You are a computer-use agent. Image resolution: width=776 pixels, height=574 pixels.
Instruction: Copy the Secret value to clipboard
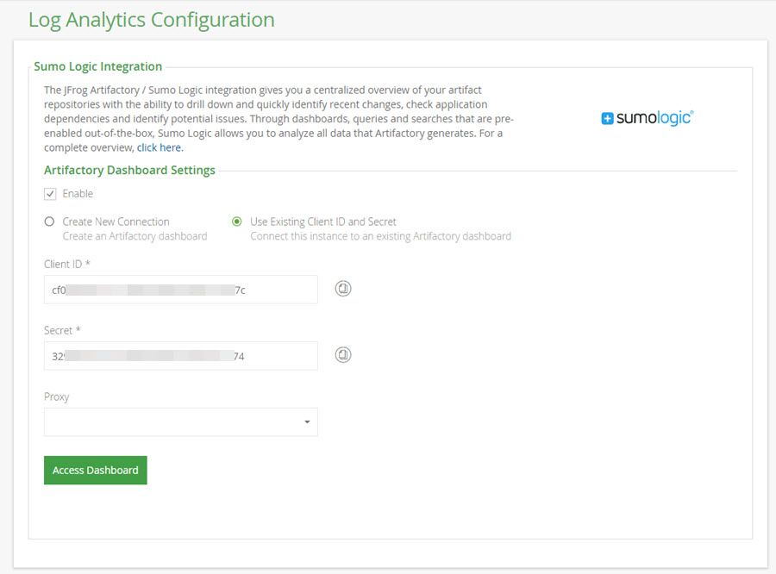click(x=343, y=355)
